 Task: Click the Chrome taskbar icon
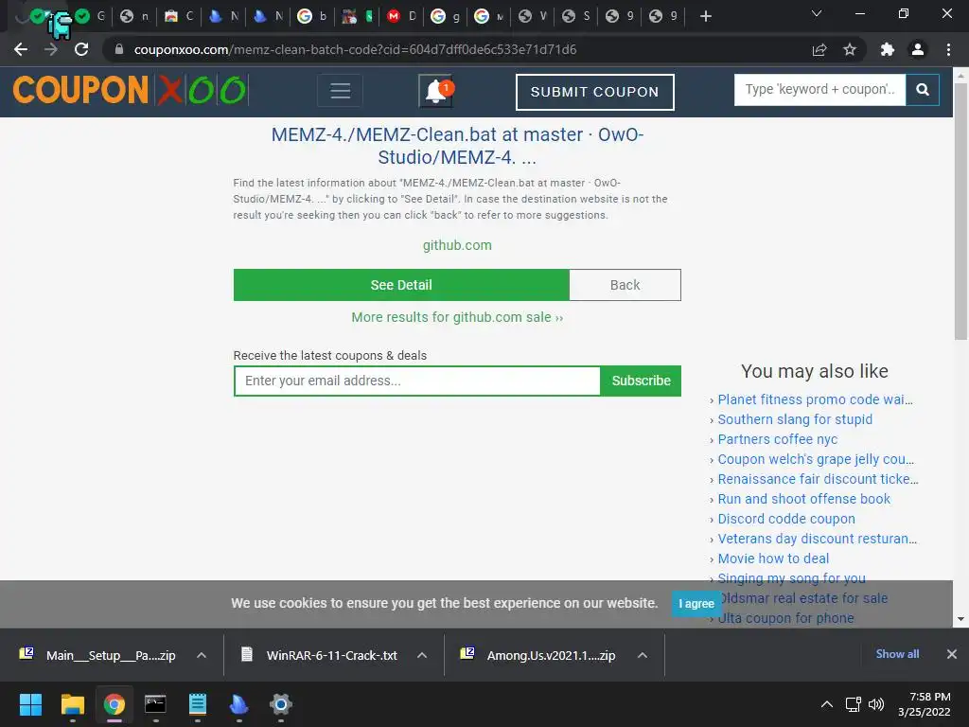click(115, 704)
